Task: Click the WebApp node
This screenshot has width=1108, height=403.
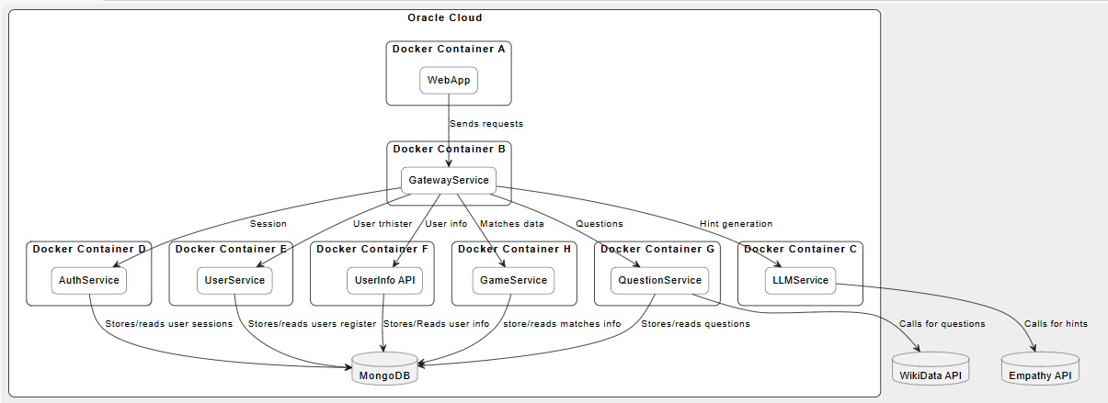Action: (x=449, y=80)
